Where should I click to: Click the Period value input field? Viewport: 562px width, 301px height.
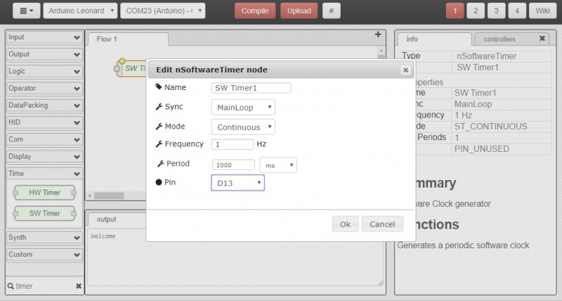coord(233,165)
